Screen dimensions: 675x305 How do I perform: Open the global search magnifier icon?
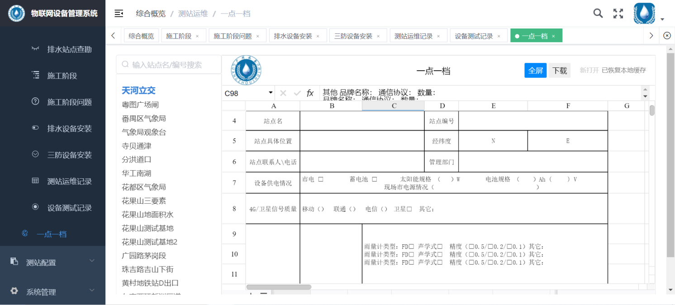(x=598, y=13)
